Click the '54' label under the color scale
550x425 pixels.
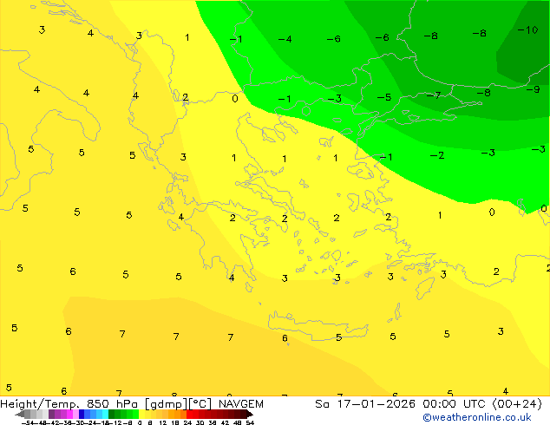click(251, 422)
